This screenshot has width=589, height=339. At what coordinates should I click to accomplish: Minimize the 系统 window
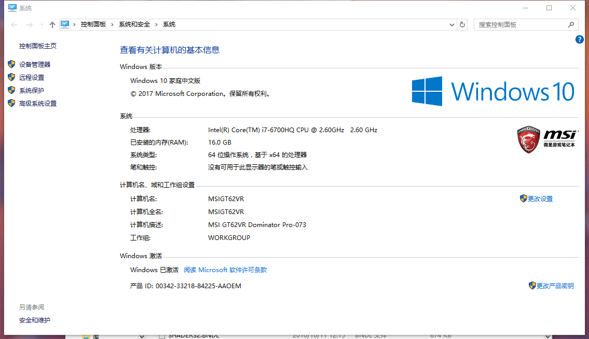[x=526, y=8]
